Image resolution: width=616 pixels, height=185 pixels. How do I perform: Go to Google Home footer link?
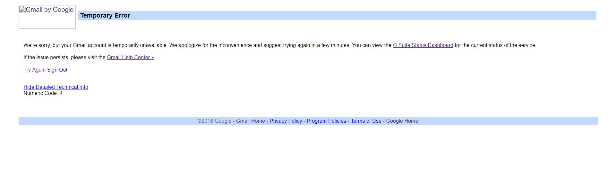(402, 121)
